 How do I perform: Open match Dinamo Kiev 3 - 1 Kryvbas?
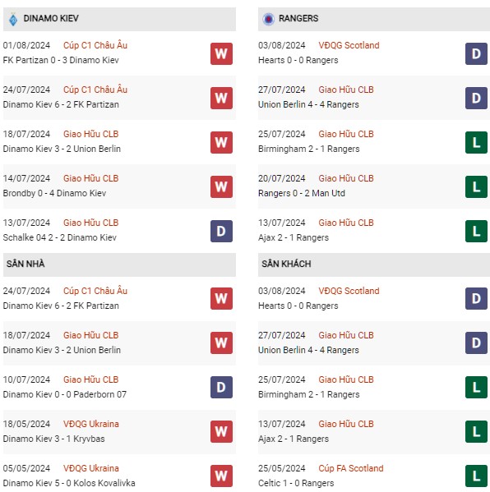(53, 439)
